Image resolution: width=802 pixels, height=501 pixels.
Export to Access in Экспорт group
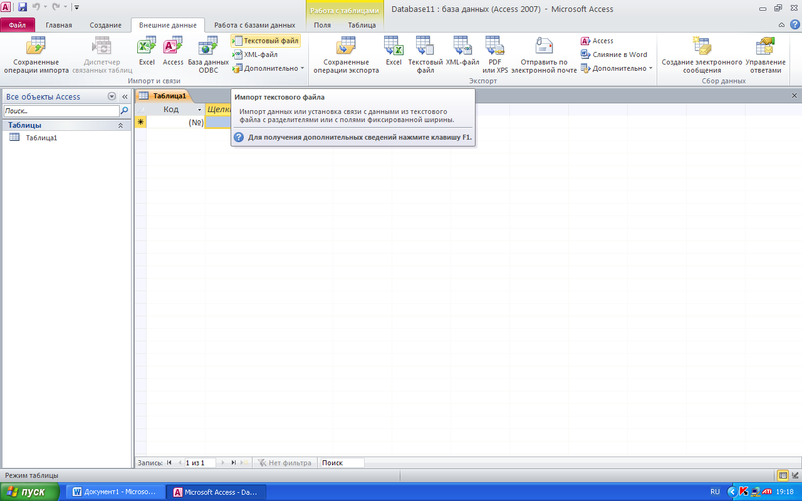tap(597, 41)
